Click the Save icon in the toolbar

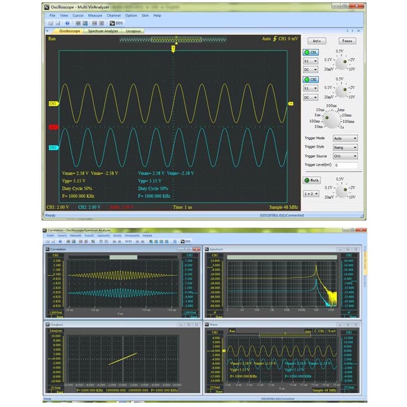[58, 23]
